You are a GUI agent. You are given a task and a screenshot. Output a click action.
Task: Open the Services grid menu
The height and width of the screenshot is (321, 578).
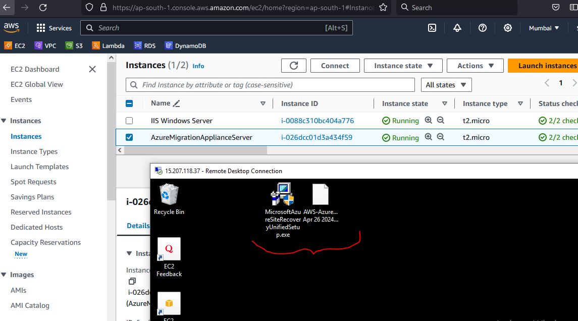[54, 28]
